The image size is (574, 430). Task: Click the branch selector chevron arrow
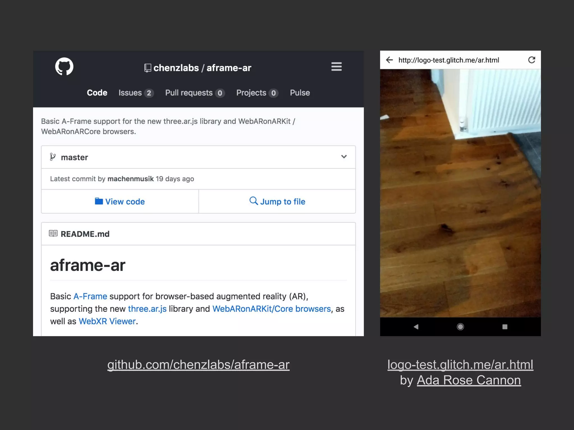[344, 157]
